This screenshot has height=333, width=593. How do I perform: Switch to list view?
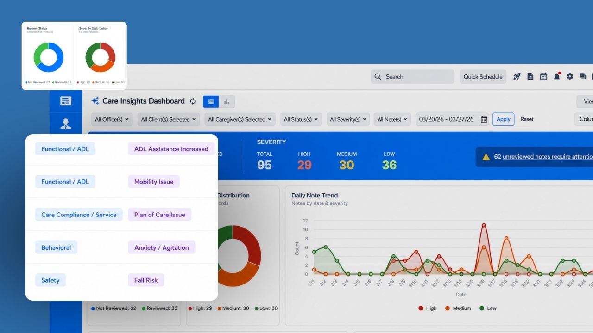[x=211, y=102]
